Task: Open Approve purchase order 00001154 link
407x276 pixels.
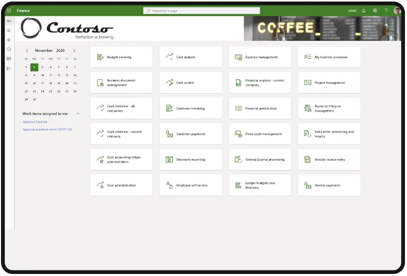Action: [x=47, y=129]
